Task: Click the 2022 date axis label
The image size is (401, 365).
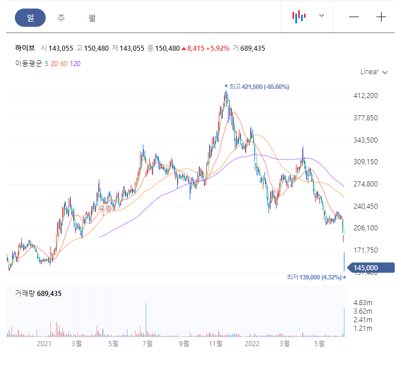Action: [x=252, y=343]
